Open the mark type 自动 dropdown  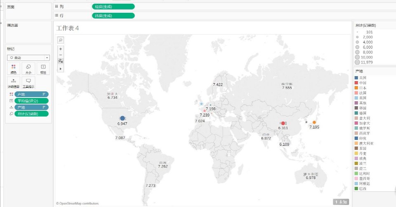click(x=28, y=58)
